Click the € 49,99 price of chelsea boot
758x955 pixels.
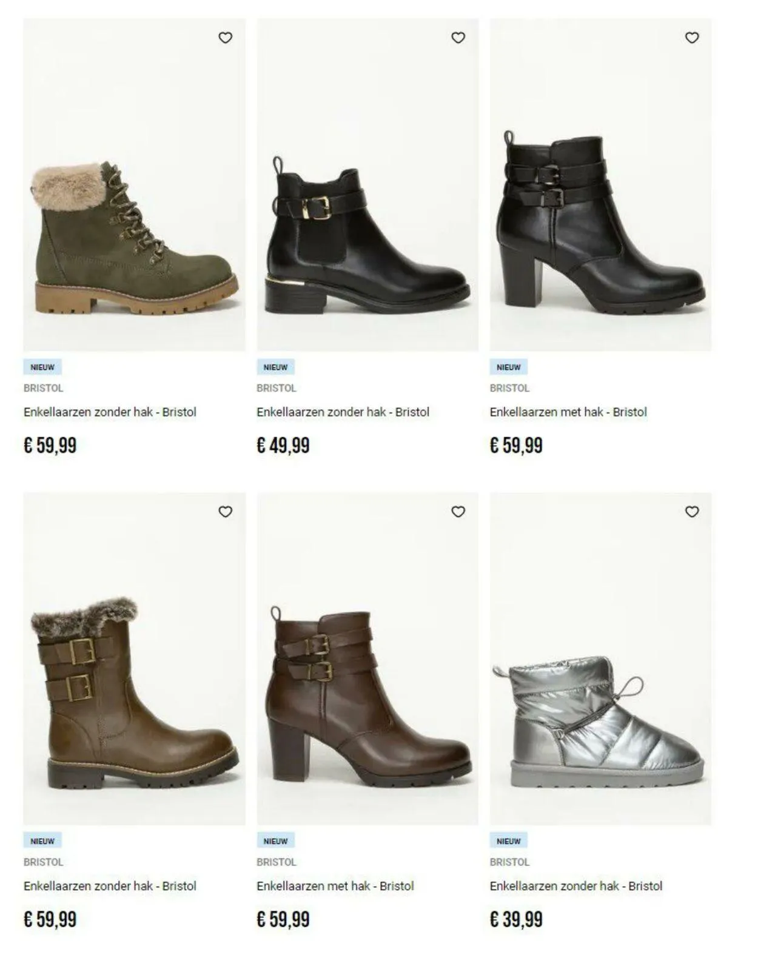[283, 446]
